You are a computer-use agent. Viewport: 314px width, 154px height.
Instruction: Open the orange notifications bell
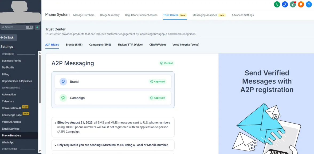click(301, 4)
